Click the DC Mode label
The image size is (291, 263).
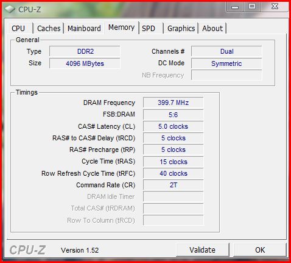(x=171, y=63)
